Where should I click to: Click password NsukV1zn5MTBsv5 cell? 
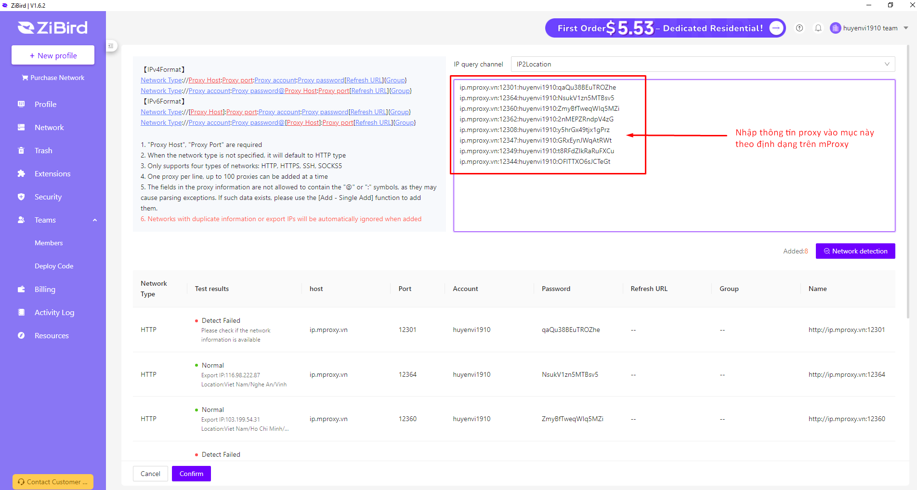point(570,374)
